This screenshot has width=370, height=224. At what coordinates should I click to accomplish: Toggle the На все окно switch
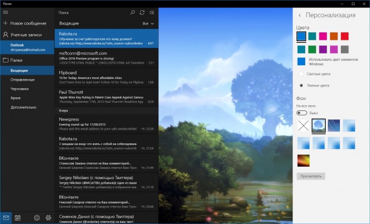[302, 113]
